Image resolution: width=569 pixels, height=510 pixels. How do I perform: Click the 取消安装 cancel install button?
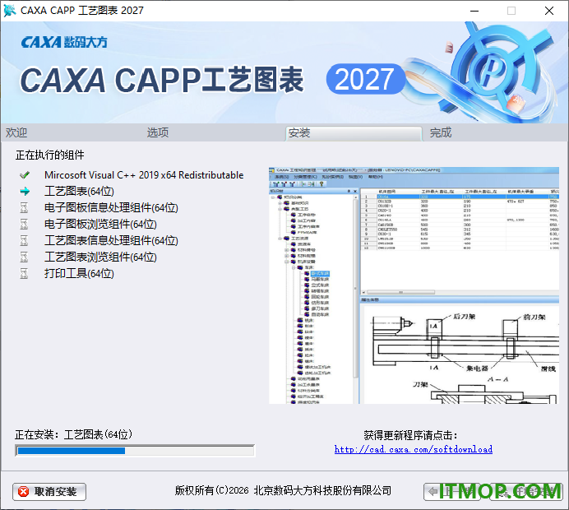point(49,491)
